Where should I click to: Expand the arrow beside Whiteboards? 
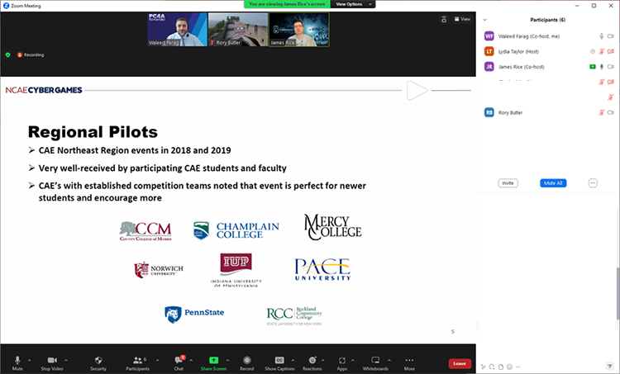pyautogui.click(x=389, y=360)
